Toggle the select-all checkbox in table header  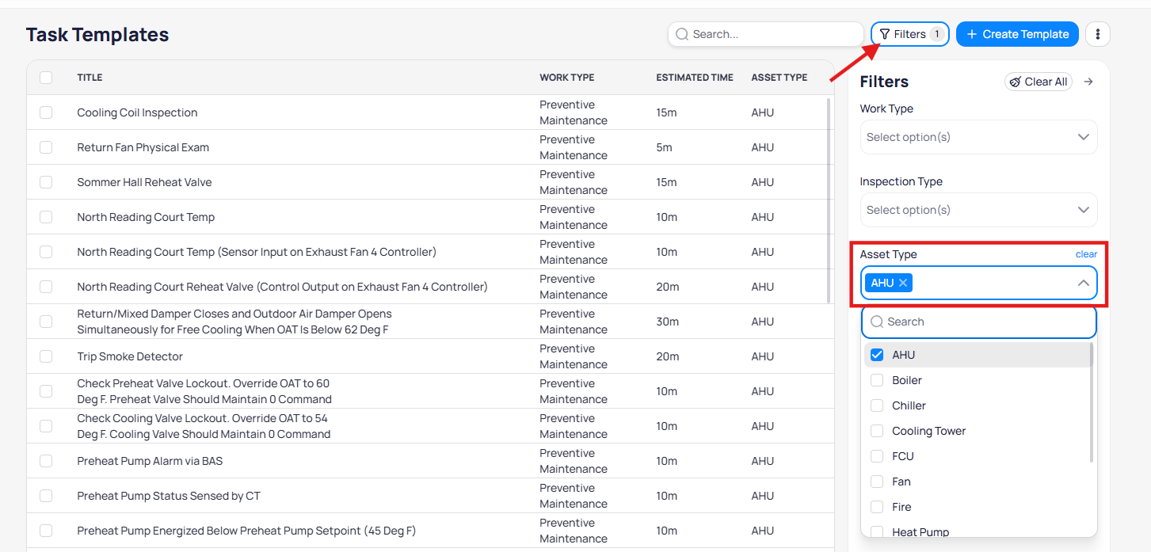coord(46,78)
